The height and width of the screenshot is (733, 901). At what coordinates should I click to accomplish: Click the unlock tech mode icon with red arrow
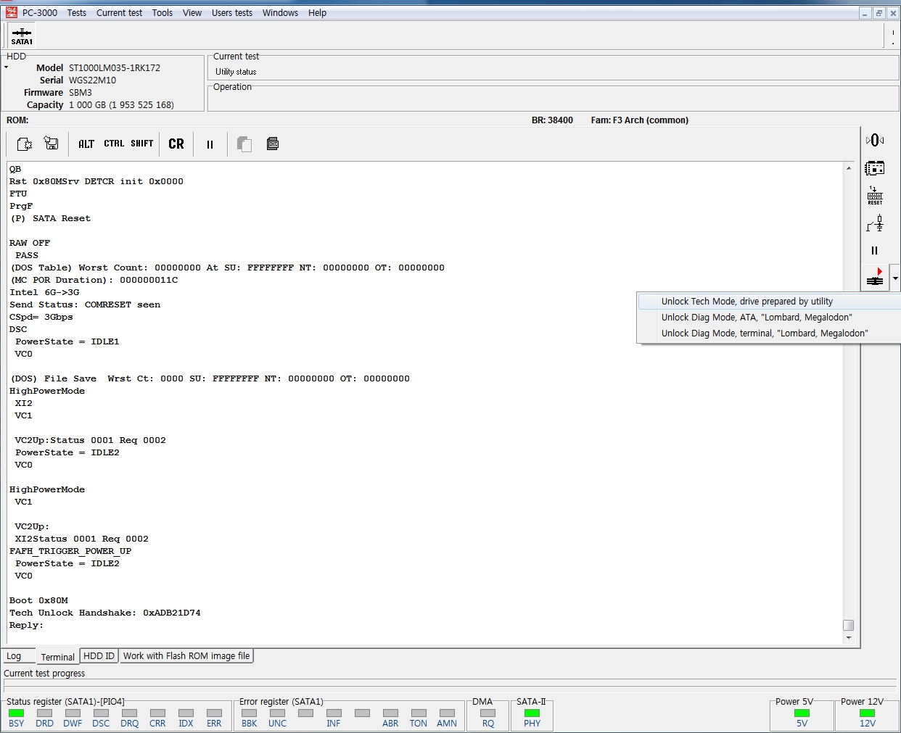pos(876,277)
